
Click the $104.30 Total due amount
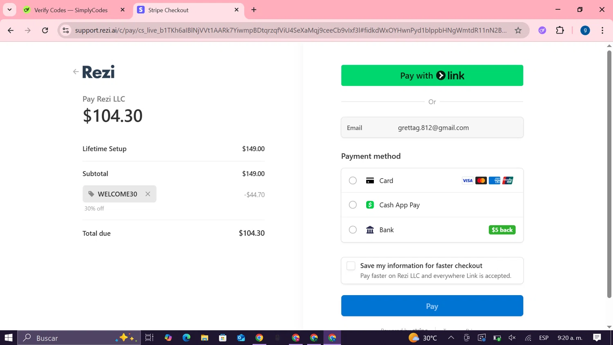252,233
